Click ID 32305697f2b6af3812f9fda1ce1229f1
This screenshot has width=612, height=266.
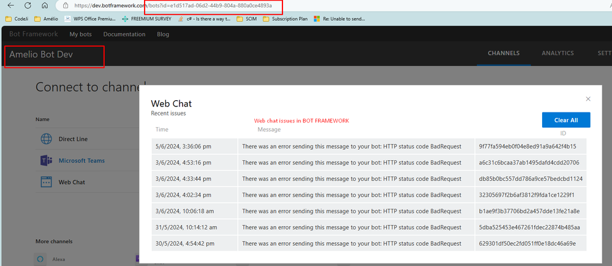point(526,194)
